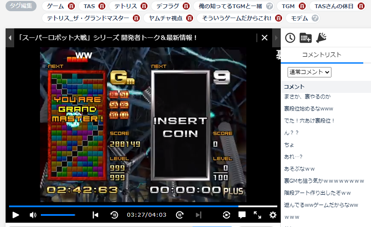371x227 pixels.
Task: Seek on the video progress bar
Action: (143, 206)
